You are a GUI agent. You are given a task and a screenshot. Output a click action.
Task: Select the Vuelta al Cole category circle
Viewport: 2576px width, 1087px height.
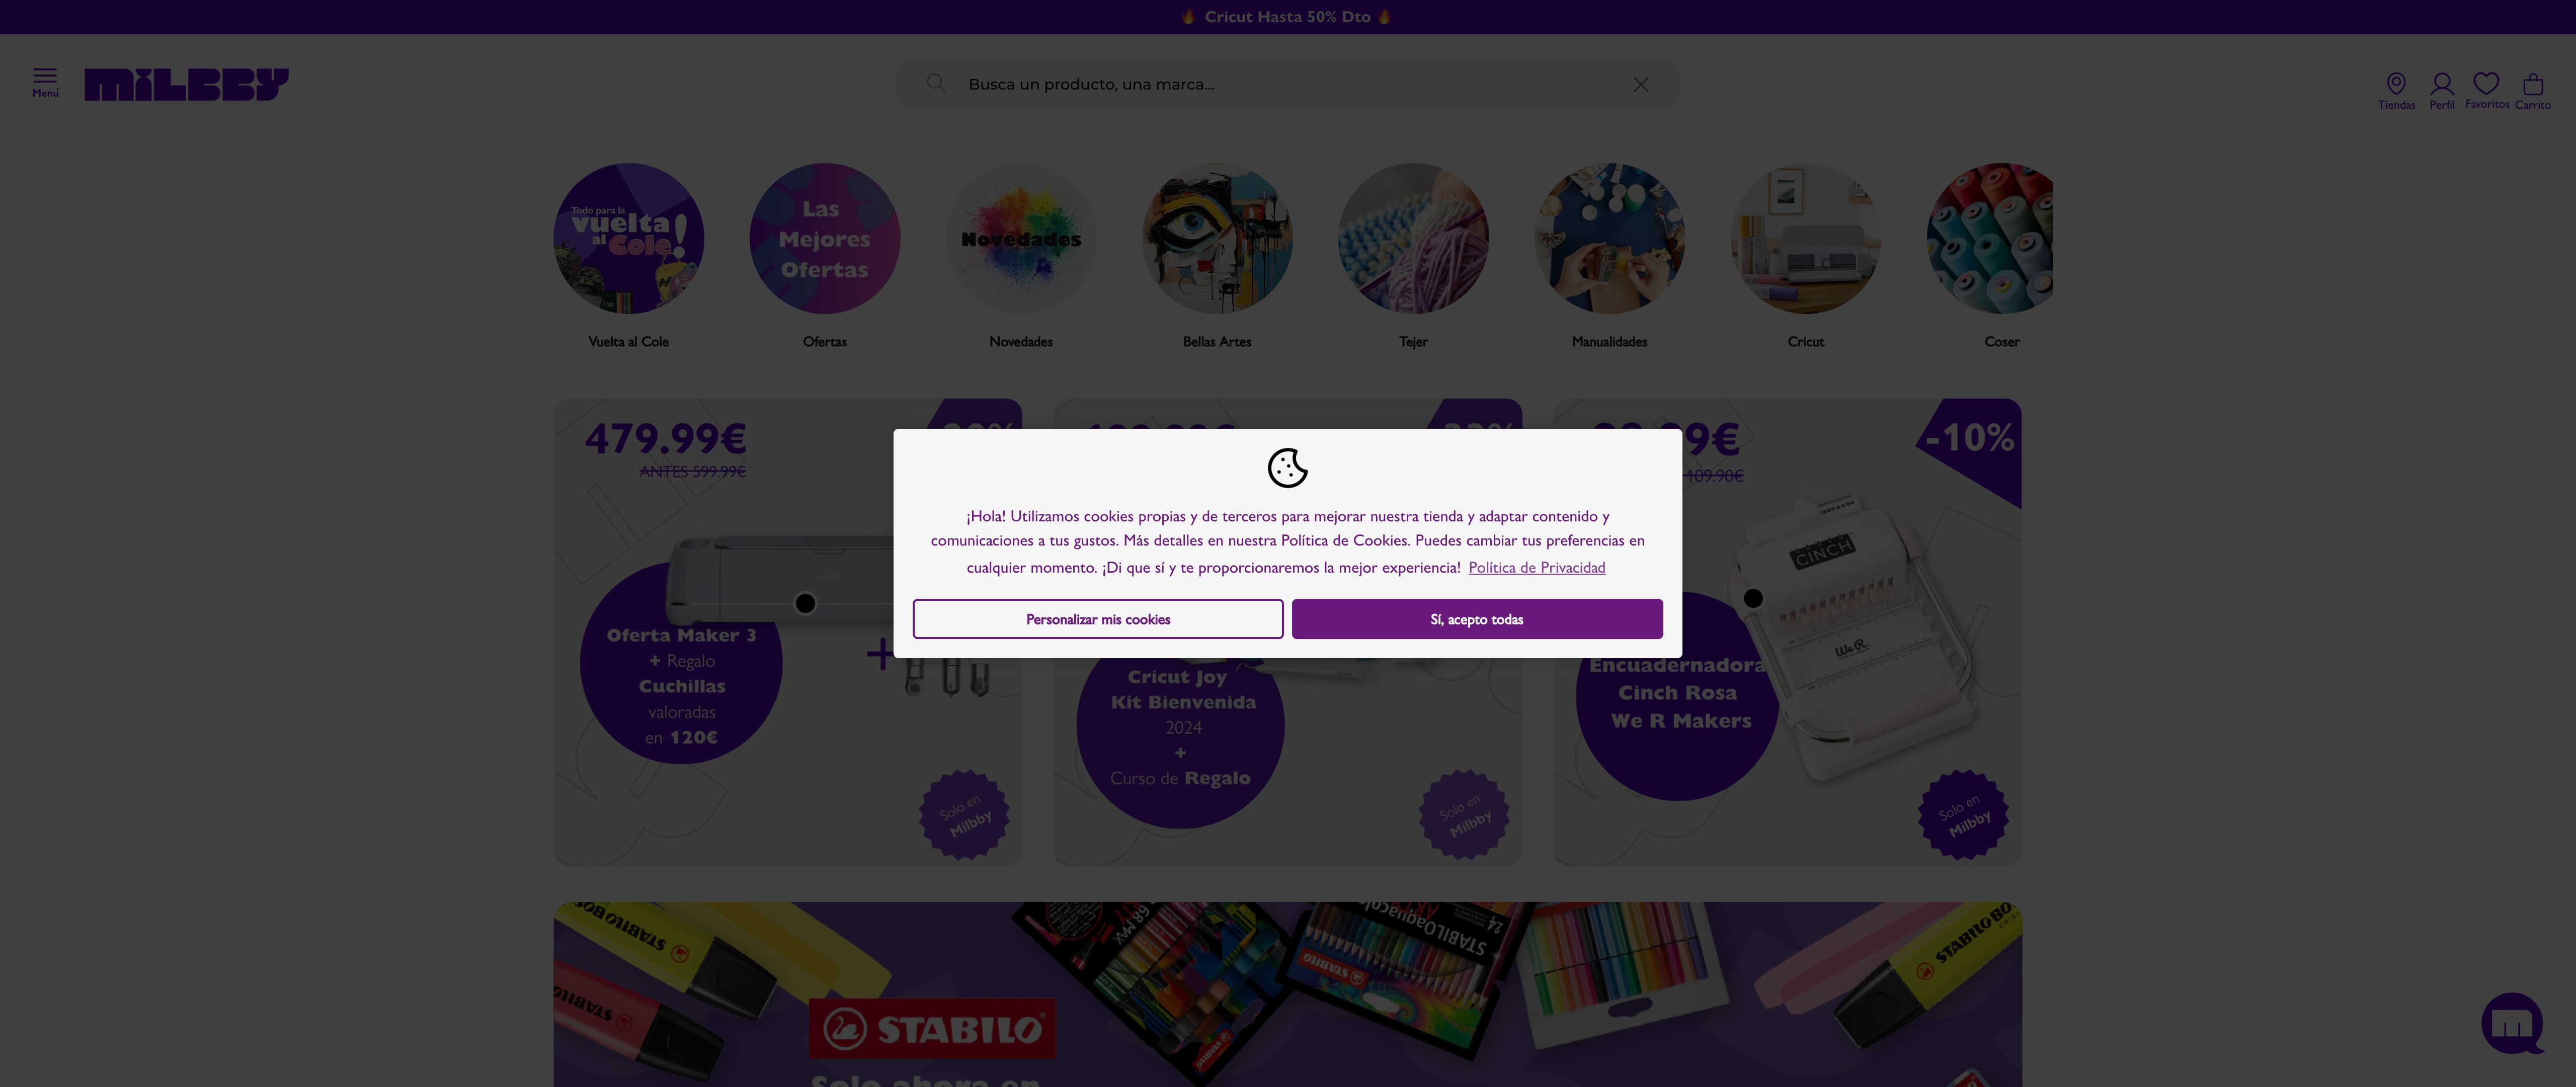(628, 238)
